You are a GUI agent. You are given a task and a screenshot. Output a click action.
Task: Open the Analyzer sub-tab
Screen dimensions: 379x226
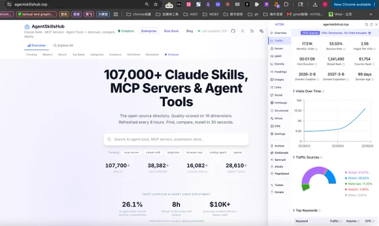point(172,55)
